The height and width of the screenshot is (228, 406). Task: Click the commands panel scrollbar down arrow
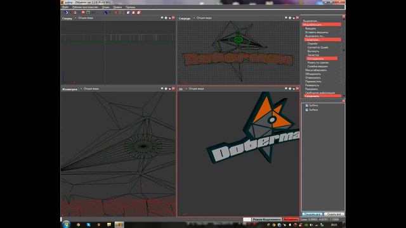coord(344,96)
